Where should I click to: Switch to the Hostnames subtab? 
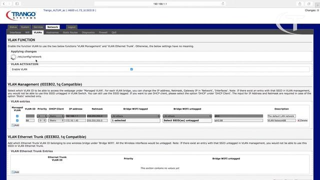52,32
